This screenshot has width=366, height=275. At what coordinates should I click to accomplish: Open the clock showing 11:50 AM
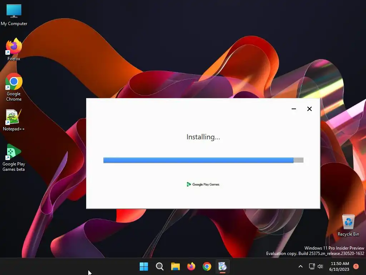pyautogui.click(x=340, y=266)
